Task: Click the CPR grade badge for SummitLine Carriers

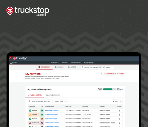Action: point(42,123)
